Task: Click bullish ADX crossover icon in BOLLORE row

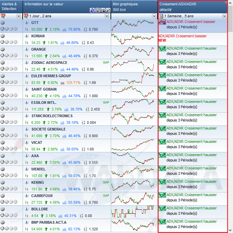Action: pyautogui.click(x=162, y=208)
